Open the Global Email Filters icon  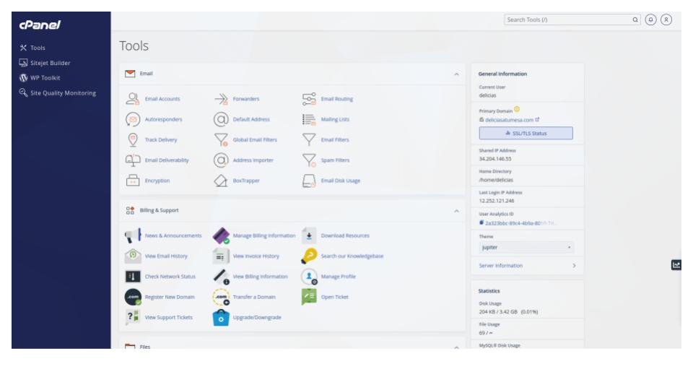tap(221, 139)
